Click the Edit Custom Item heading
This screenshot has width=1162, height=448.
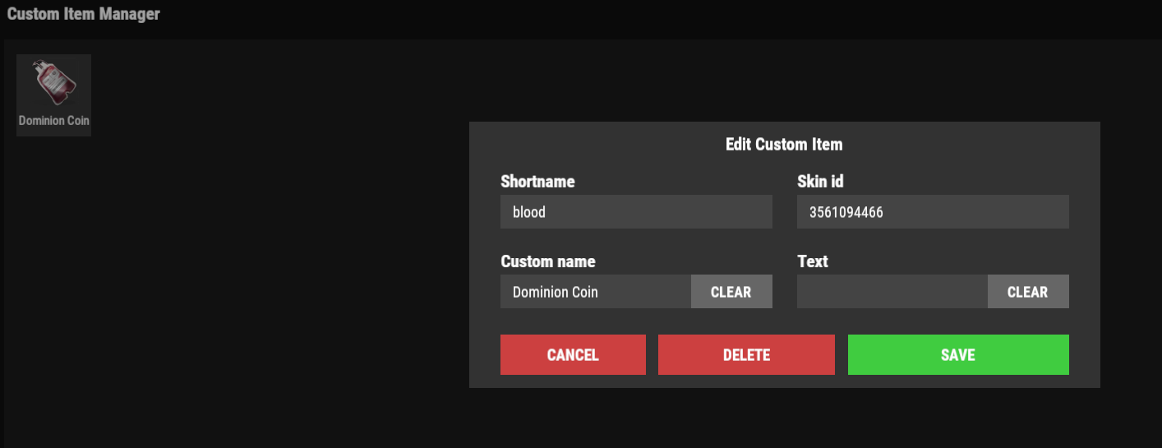click(x=783, y=145)
